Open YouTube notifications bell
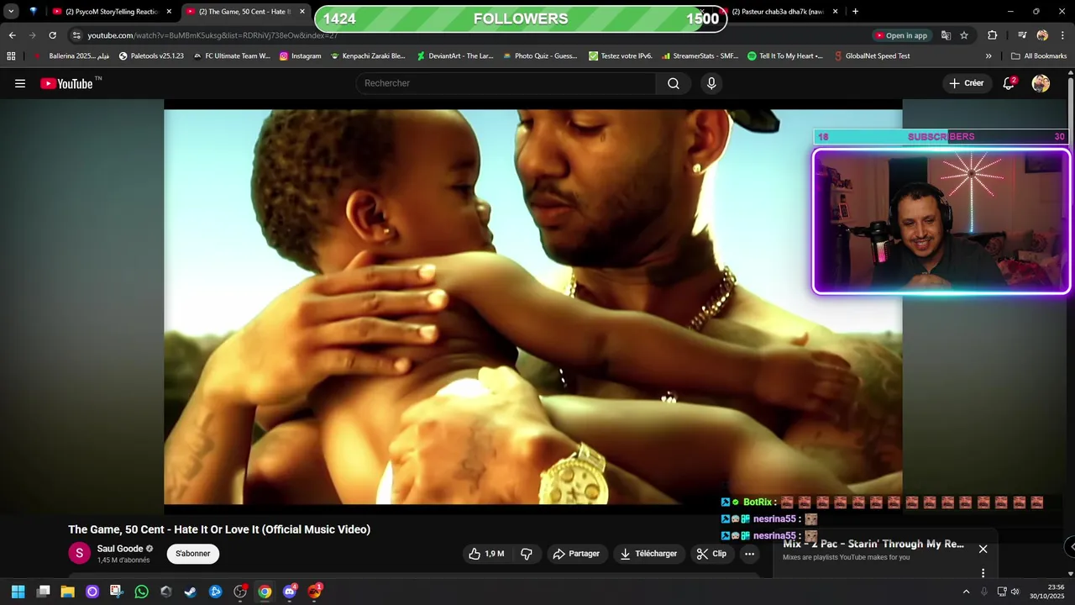This screenshot has height=605, width=1075. click(x=1009, y=83)
